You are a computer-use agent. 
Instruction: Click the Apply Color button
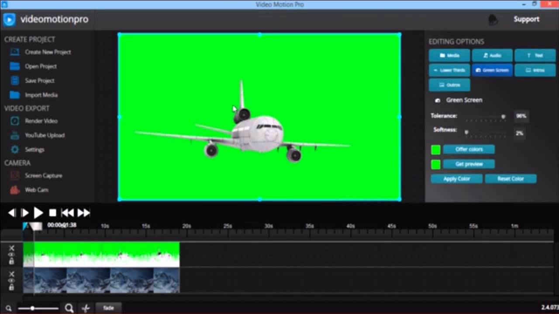click(x=456, y=179)
